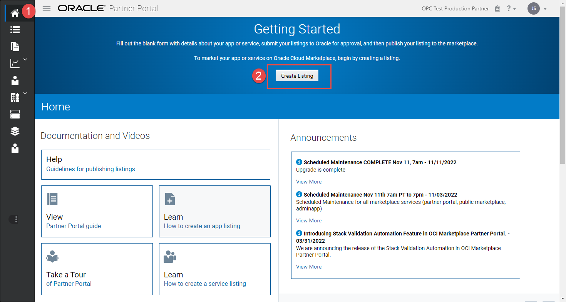Open Guidelines for publishing listings
Screen dimensions: 566x302
pos(90,169)
